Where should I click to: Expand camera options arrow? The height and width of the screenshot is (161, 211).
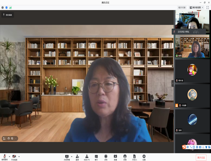[19, 156]
